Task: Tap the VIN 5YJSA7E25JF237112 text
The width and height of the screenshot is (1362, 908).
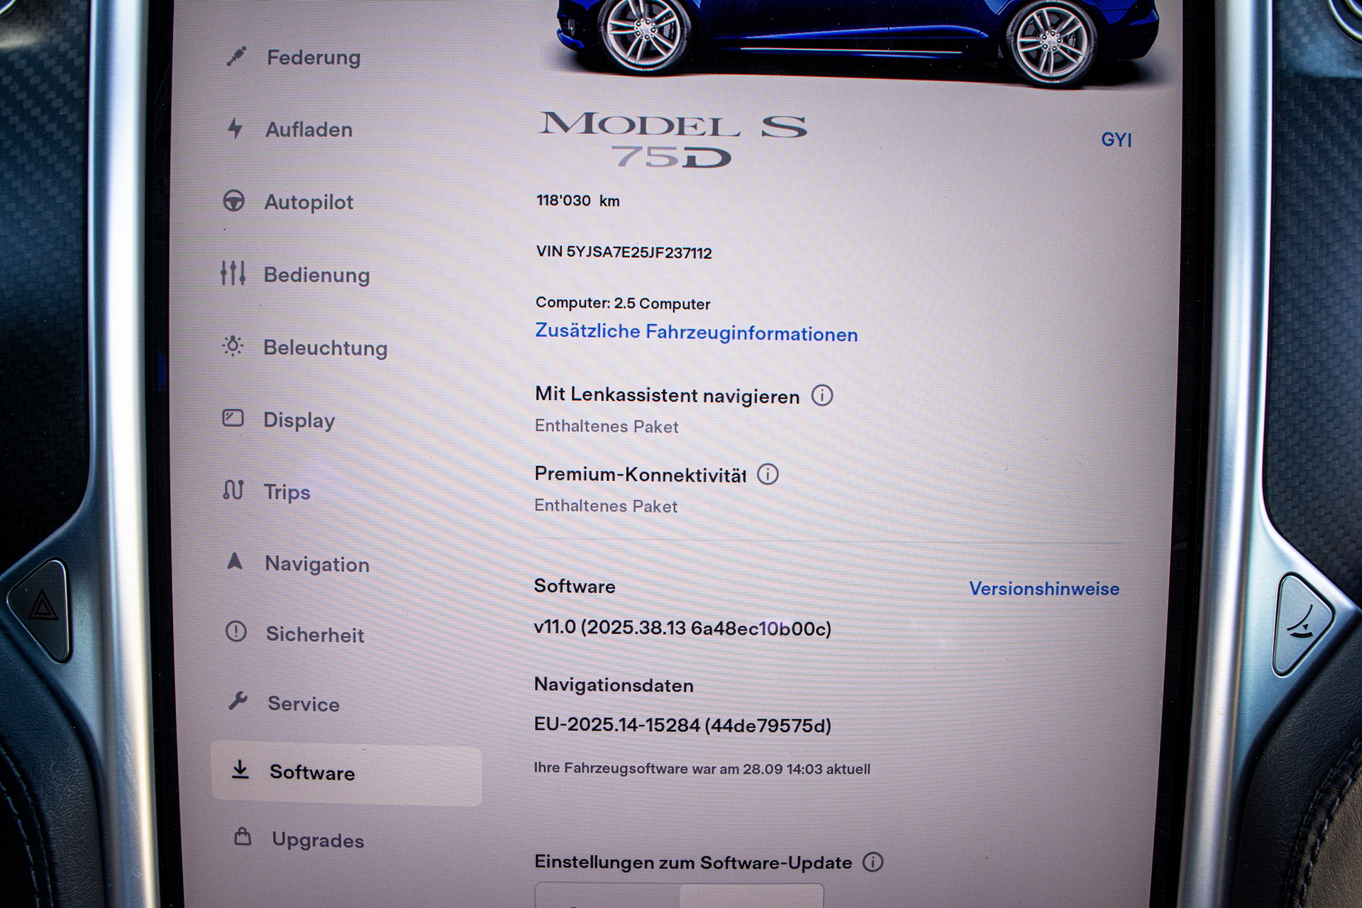Action: [624, 252]
